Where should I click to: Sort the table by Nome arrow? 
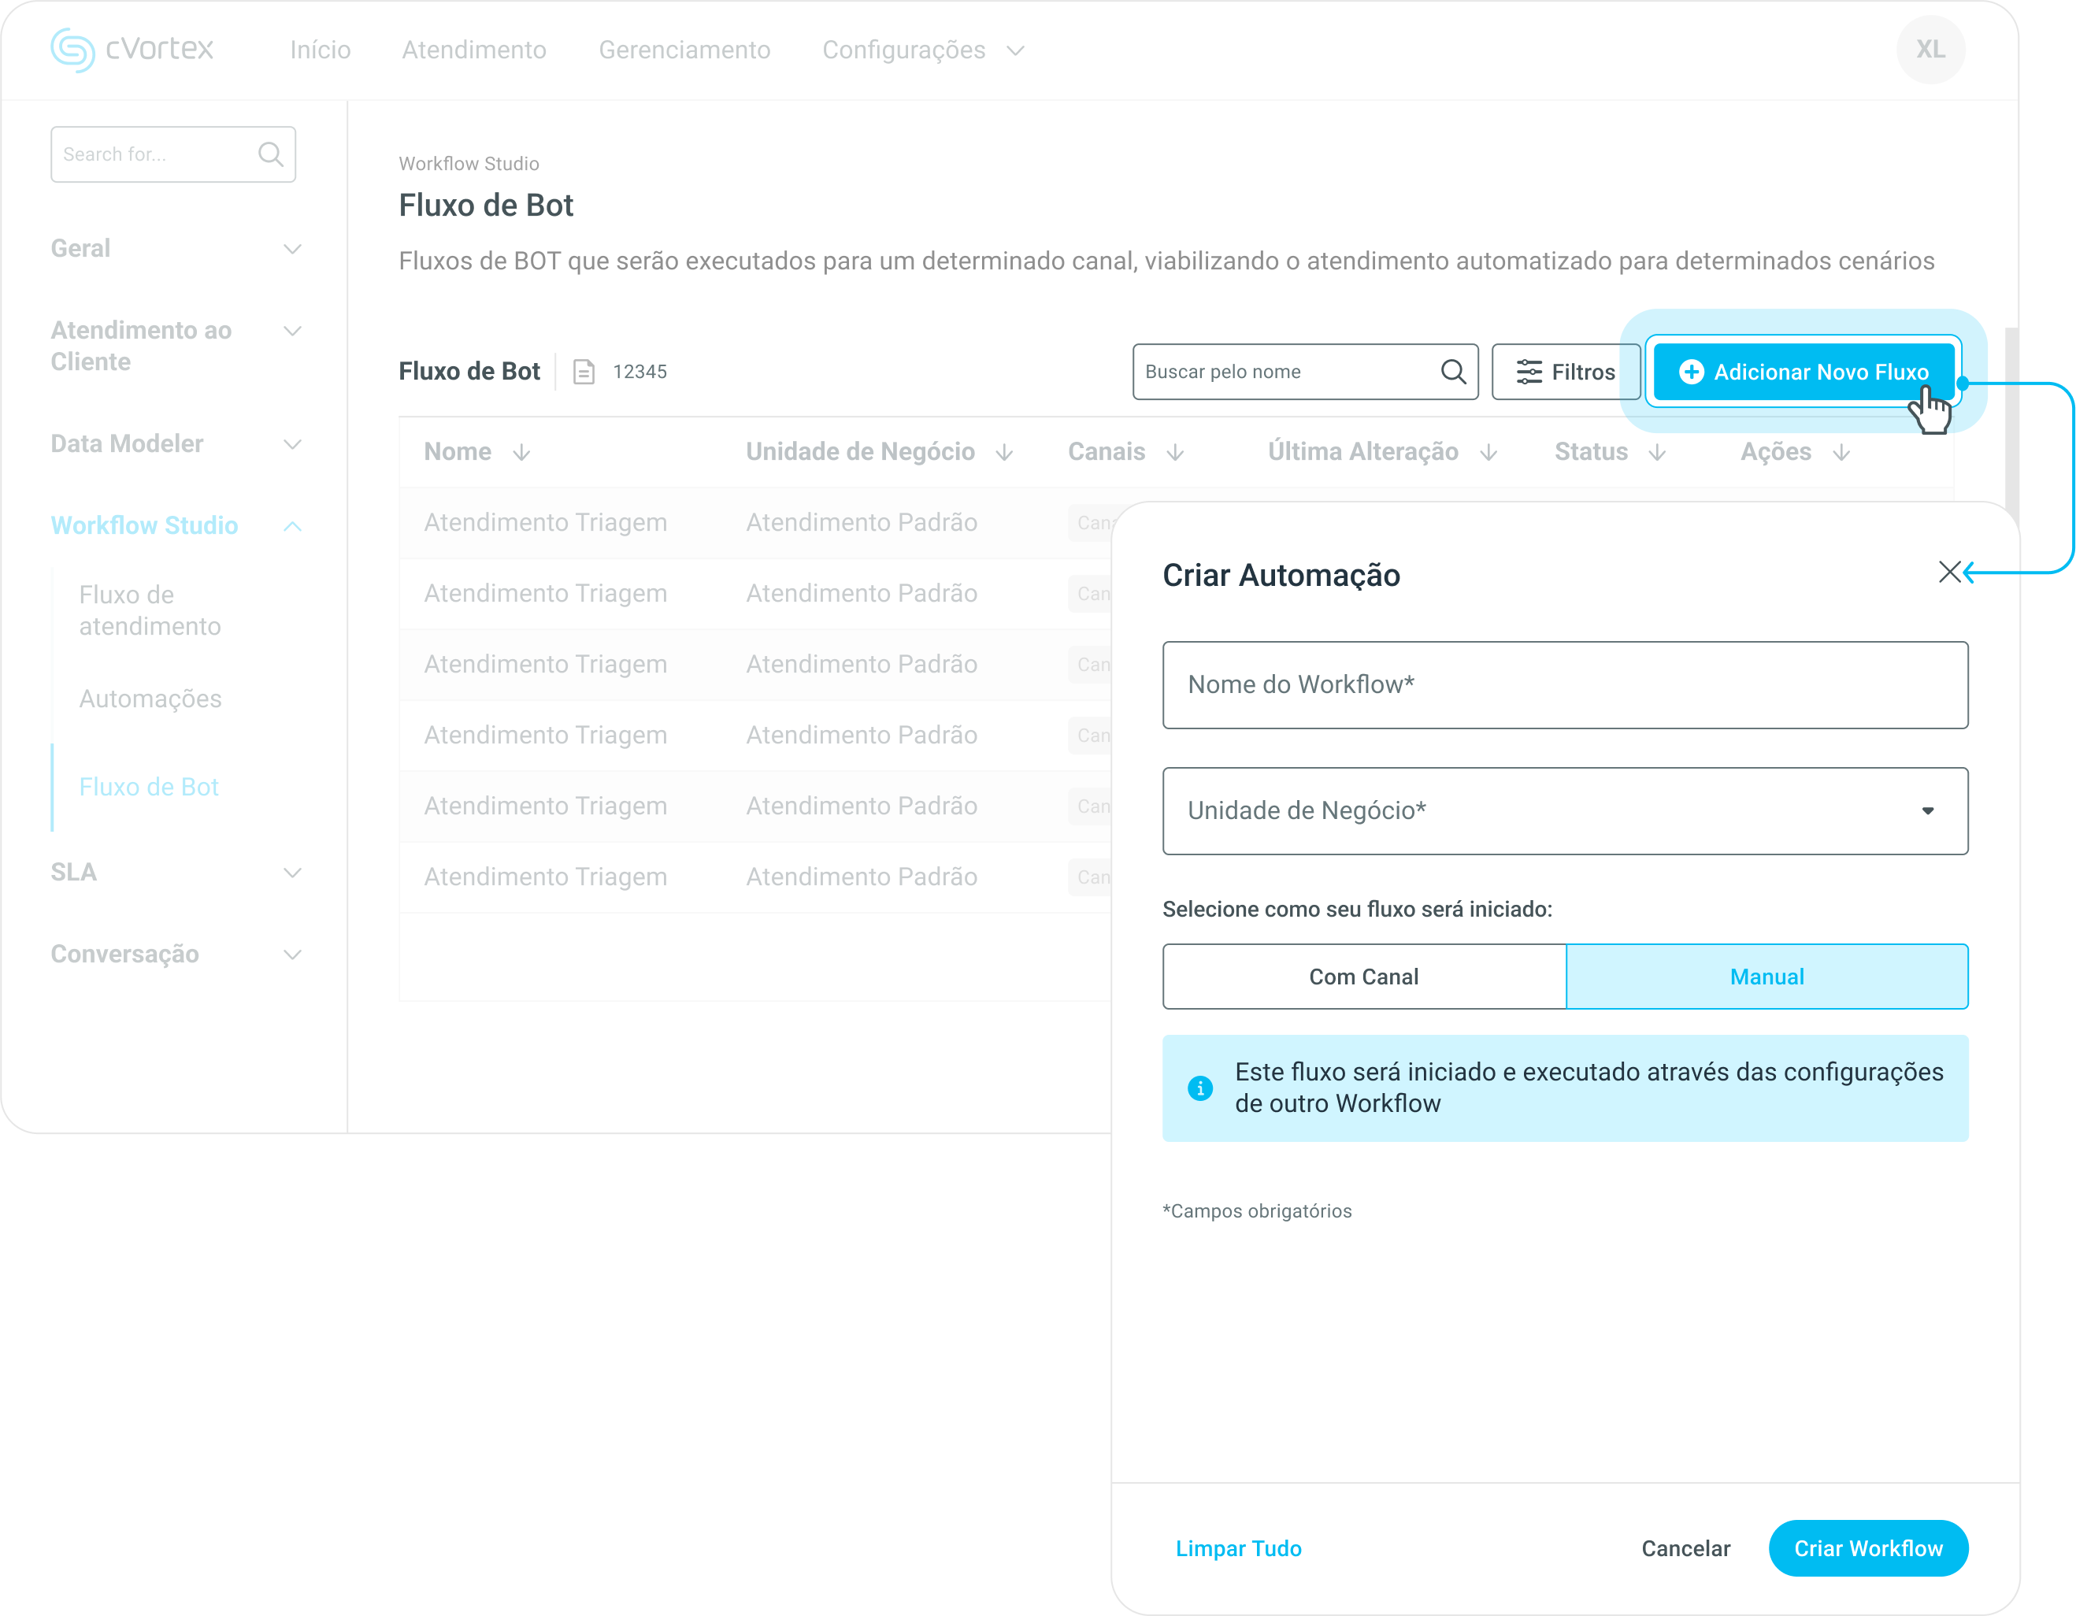point(522,453)
